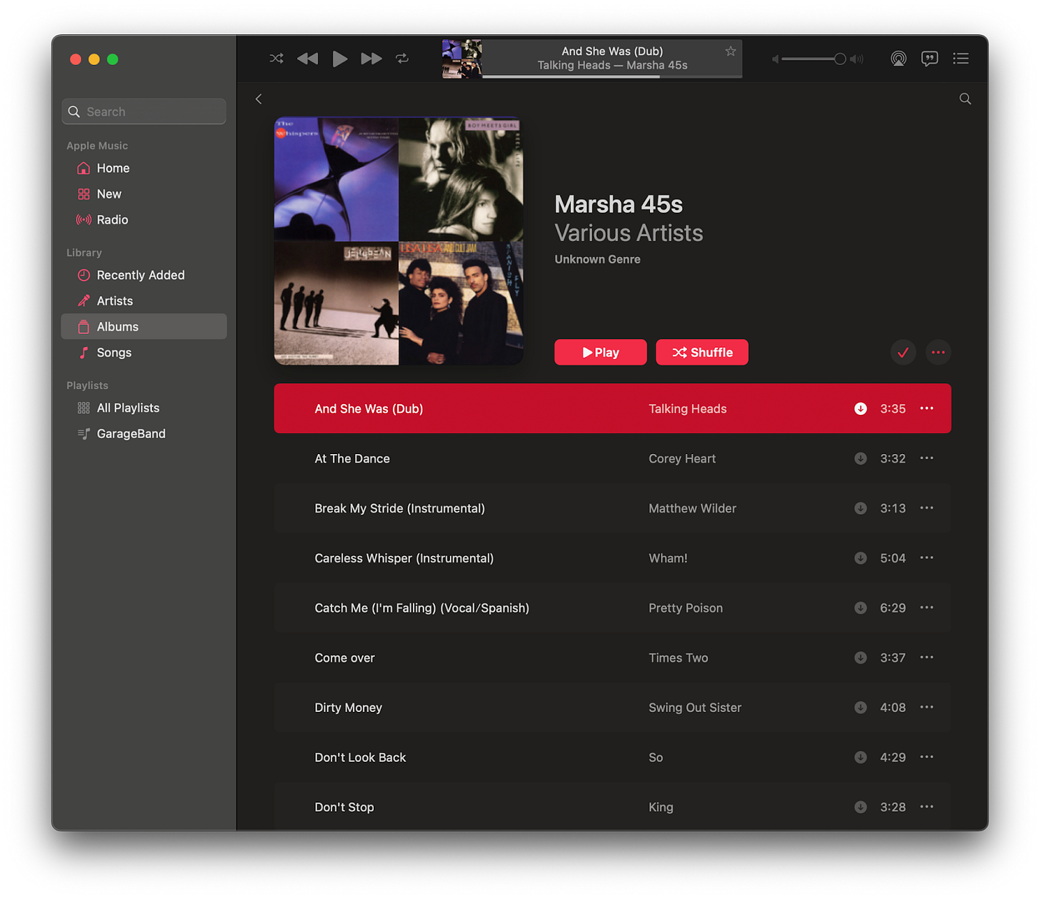Seek in the now playing progress bar
Screen dimensions: 1040x899
click(612, 76)
